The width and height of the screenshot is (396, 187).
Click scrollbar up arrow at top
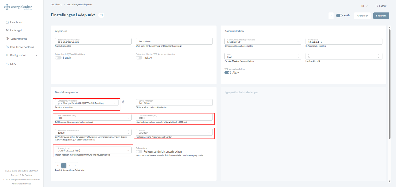[389, 27]
